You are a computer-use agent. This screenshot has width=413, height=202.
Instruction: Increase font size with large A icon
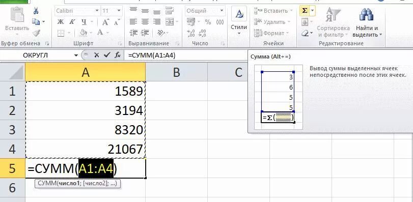(105, 22)
